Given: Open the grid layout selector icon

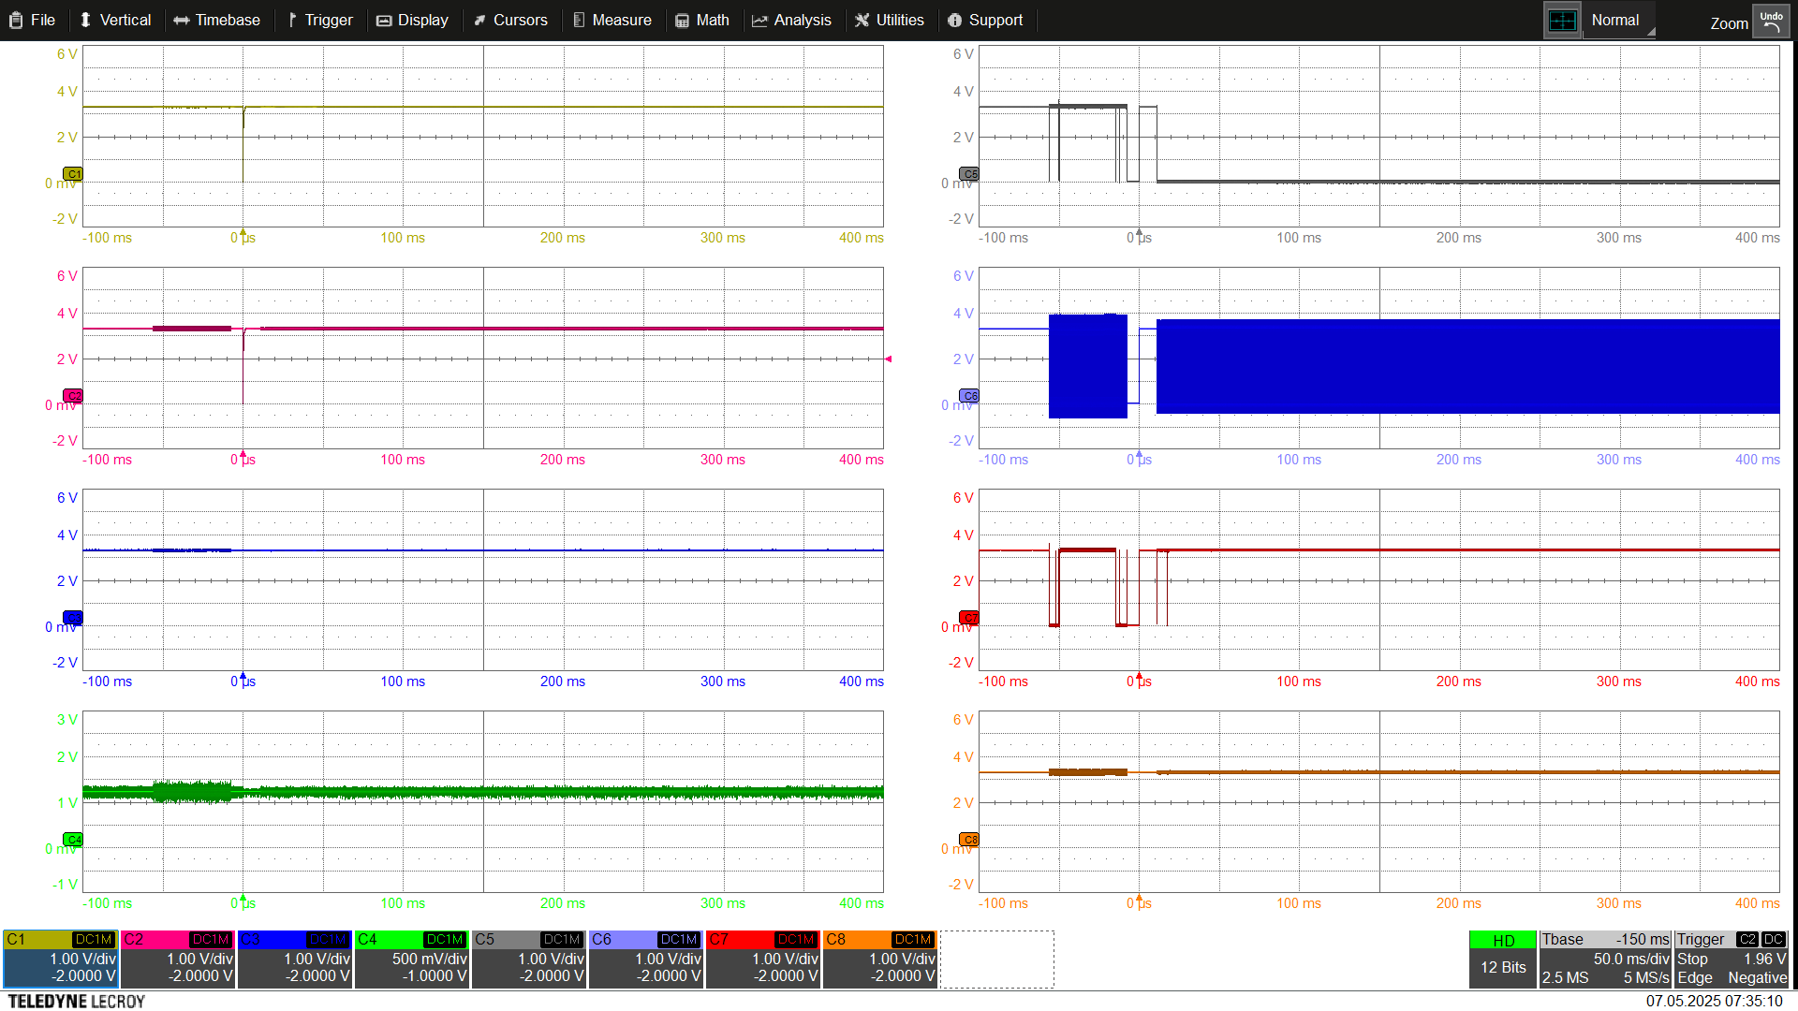Looking at the screenshot, I should tap(1562, 19).
